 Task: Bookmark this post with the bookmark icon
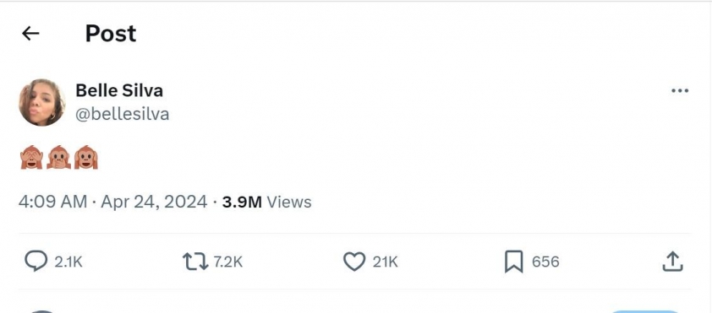tap(513, 262)
